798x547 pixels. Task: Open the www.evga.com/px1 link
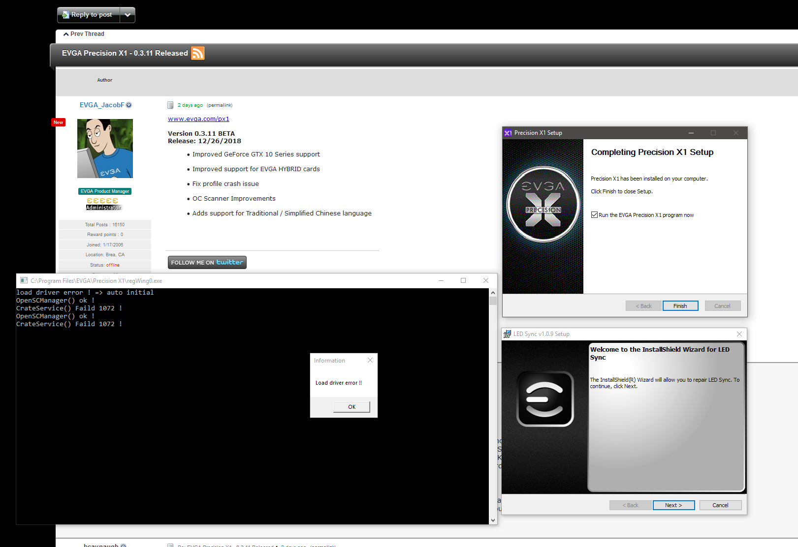pyautogui.click(x=198, y=119)
